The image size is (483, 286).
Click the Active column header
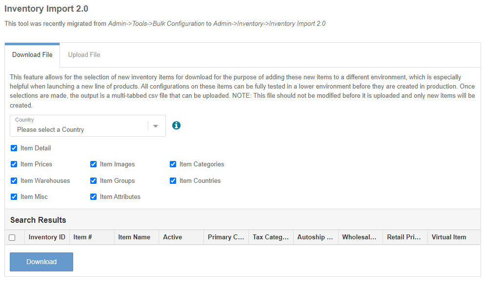point(173,237)
